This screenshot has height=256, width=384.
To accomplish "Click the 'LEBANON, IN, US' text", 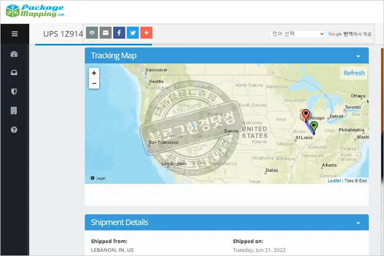I will pyautogui.click(x=113, y=250).
